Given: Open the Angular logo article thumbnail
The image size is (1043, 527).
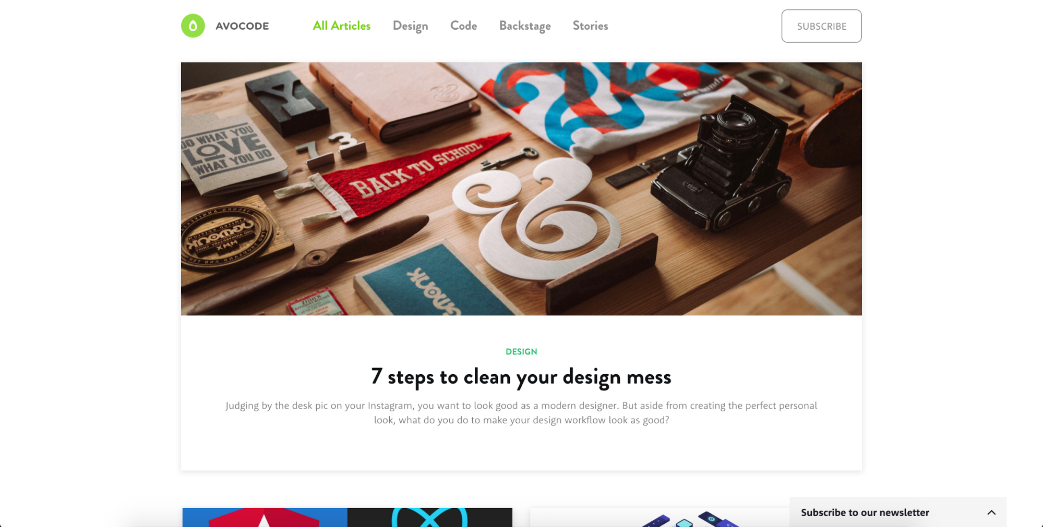Looking at the screenshot, I should coord(265,518).
